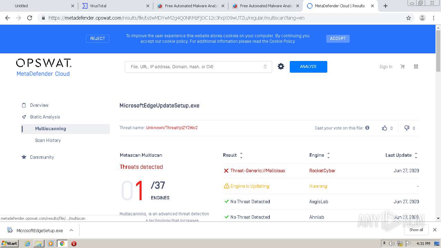Open Overview in the sidebar
The image size is (441, 248).
(x=39, y=105)
